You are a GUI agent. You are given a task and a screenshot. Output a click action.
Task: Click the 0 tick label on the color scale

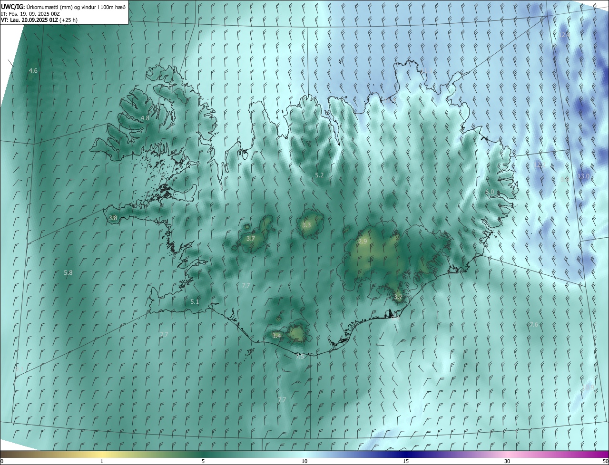coord(2,461)
